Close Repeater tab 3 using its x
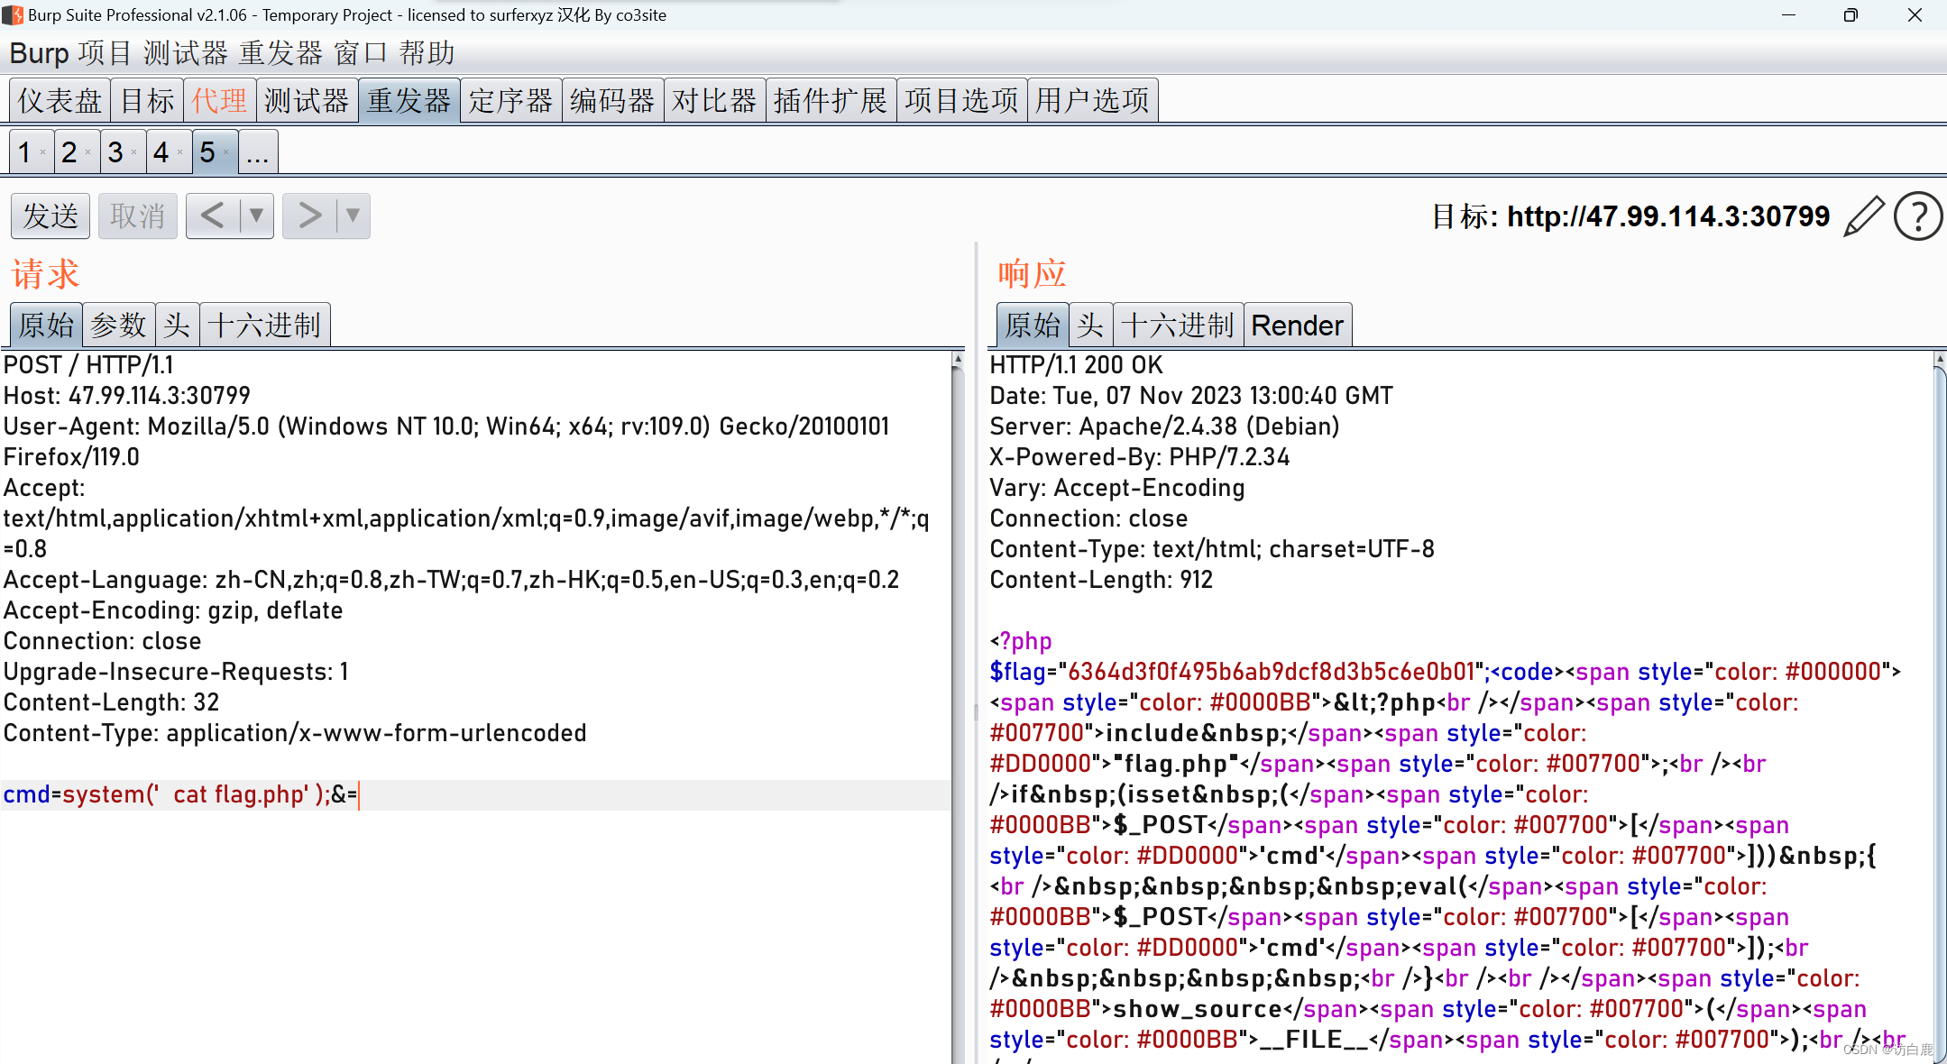 133,152
